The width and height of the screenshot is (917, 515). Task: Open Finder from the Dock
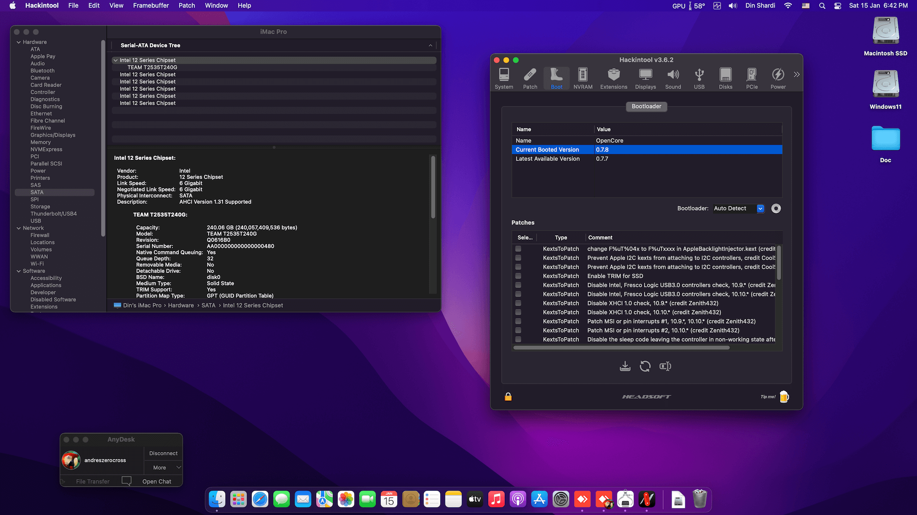[217, 499]
